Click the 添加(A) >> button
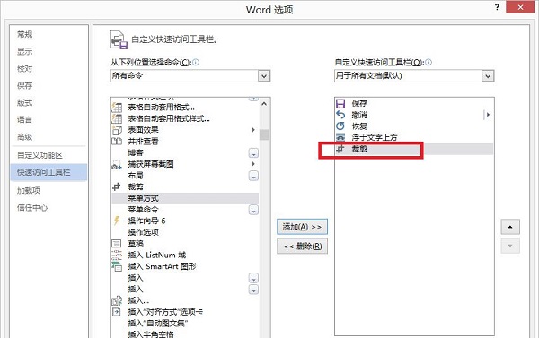Screen dimensions: 539x338 (x=302, y=227)
